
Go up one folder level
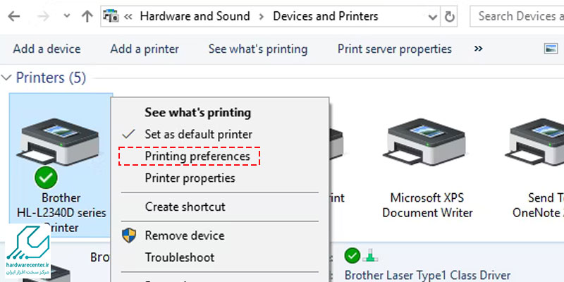point(87,16)
